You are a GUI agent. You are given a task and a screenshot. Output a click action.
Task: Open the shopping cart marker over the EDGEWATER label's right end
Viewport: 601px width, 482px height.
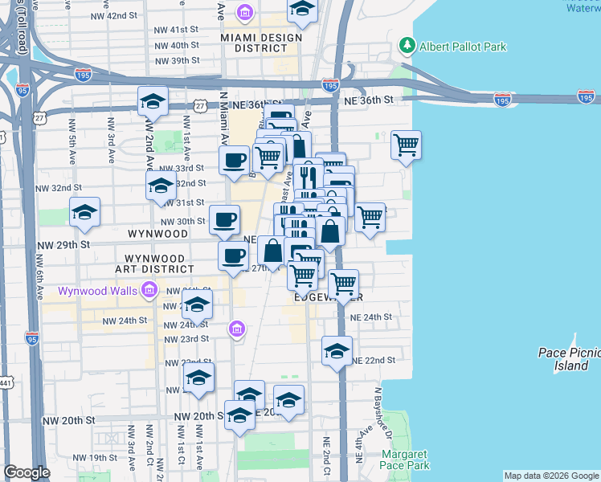[x=343, y=286]
